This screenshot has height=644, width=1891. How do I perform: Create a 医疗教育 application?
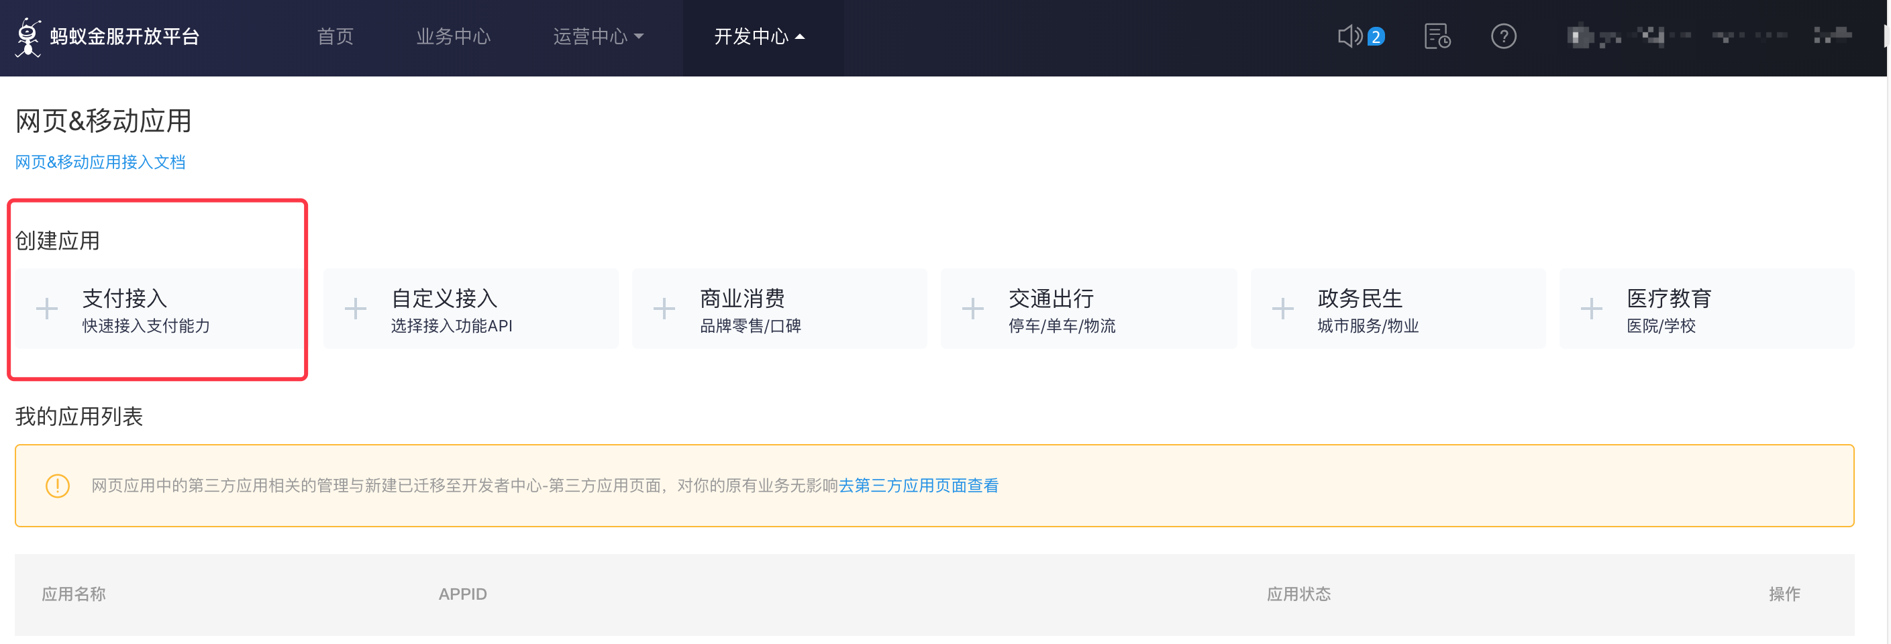[x=1706, y=309]
